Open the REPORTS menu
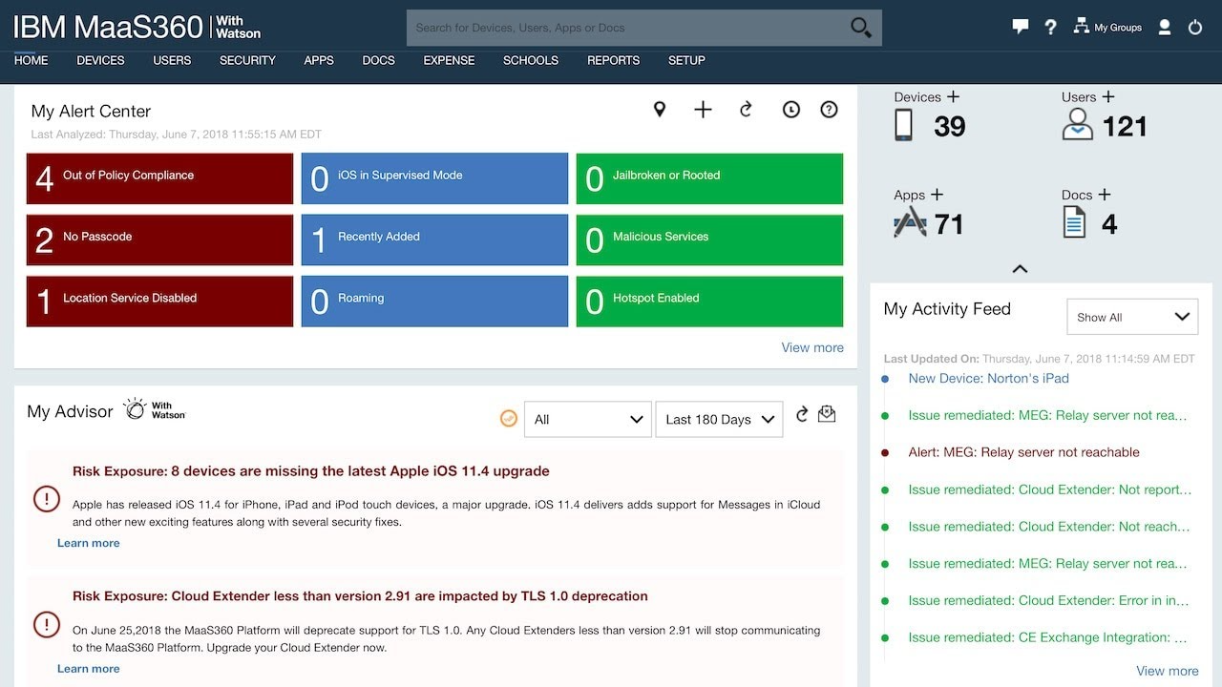 [x=613, y=60]
